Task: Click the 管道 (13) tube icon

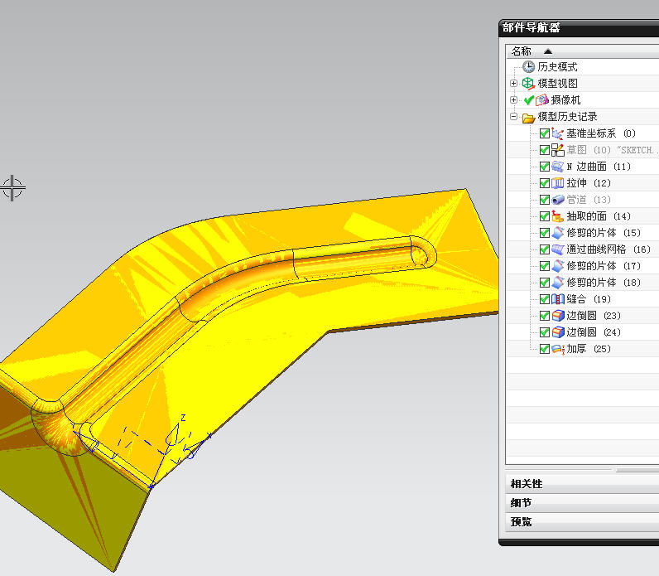Action: point(557,200)
